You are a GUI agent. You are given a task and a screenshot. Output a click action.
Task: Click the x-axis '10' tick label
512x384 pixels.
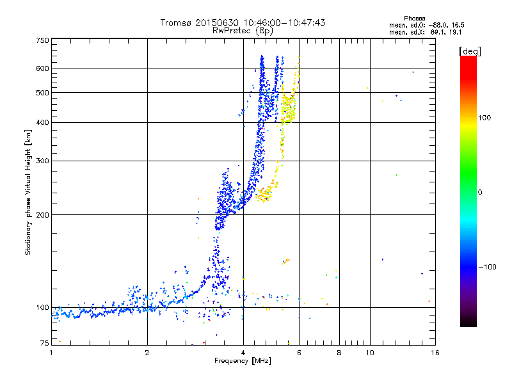[x=370, y=353]
